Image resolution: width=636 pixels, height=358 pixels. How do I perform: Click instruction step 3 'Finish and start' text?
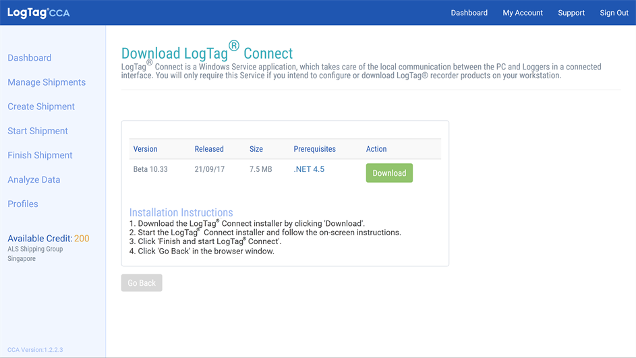tap(205, 241)
